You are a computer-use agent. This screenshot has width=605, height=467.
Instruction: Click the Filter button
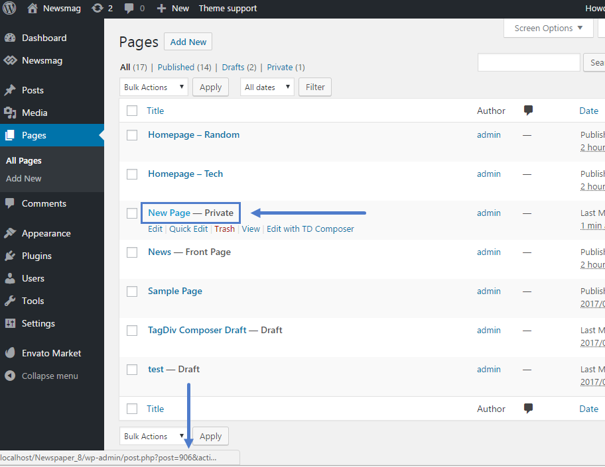pyautogui.click(x=315, y=87)
